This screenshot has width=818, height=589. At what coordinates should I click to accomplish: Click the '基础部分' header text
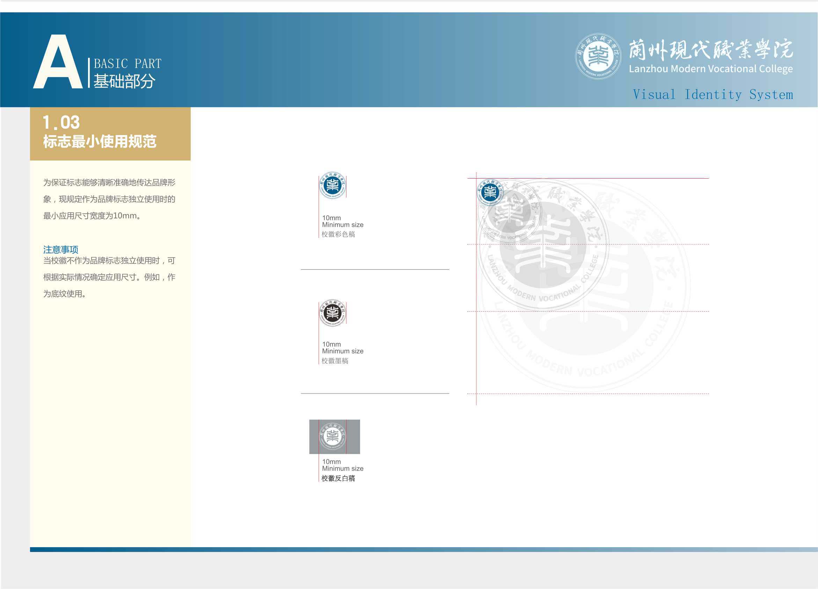tap(124, 81)
